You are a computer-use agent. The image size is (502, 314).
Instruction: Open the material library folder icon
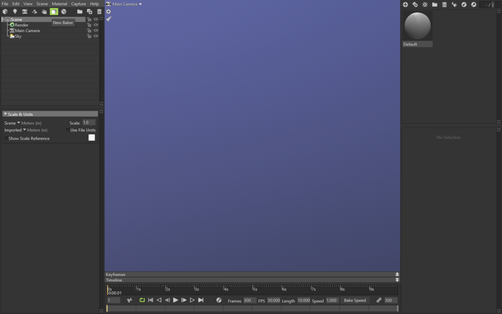coord(435,5)
